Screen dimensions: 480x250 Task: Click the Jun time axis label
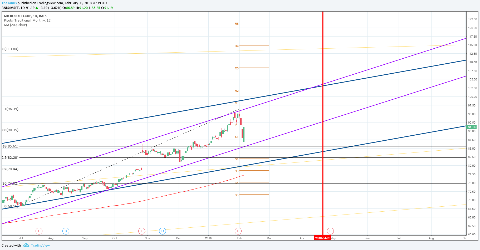point(367,238)
